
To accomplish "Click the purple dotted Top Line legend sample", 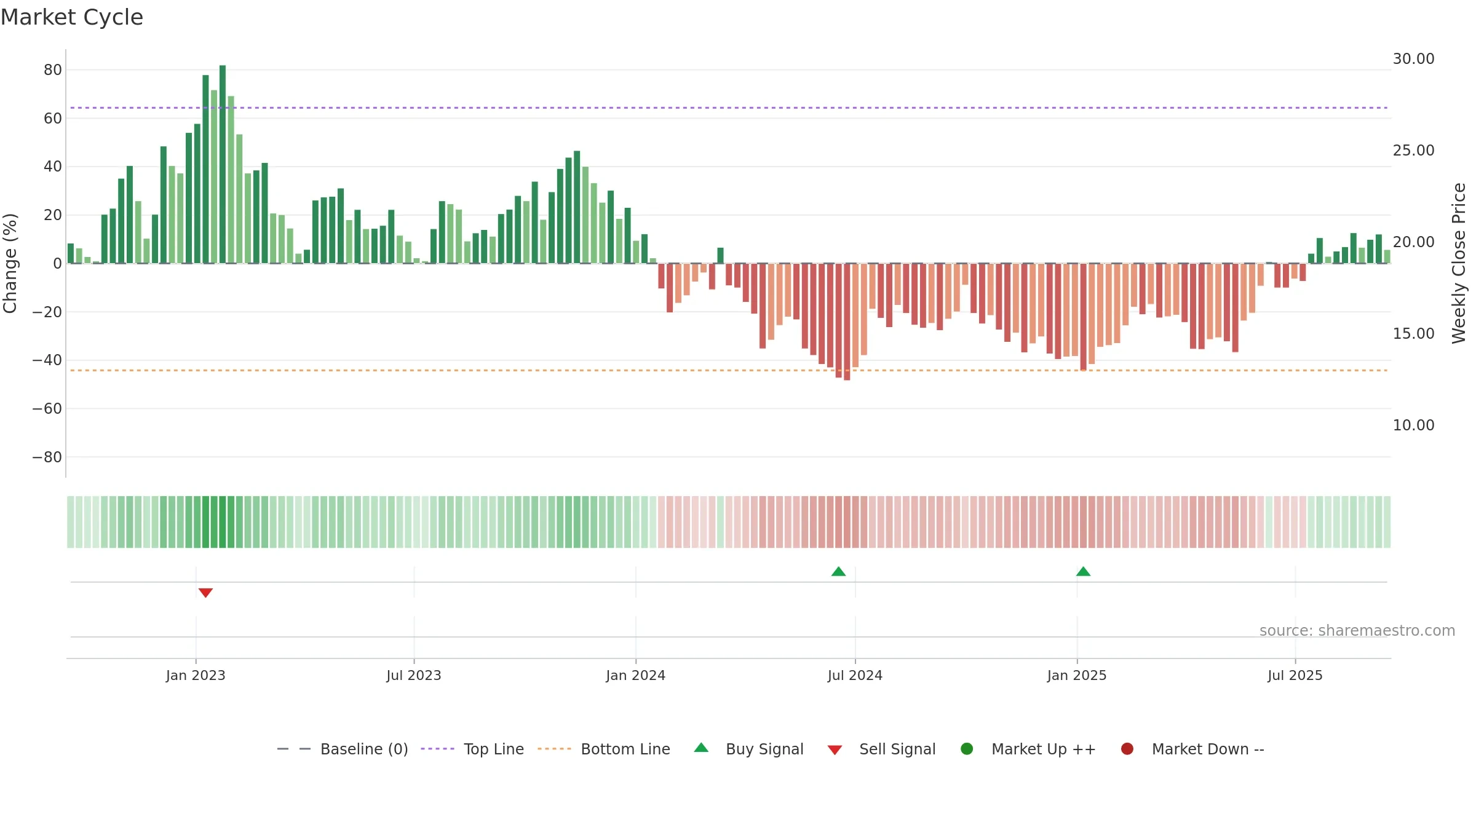I will pyautogui.click(x=437, y=749).
